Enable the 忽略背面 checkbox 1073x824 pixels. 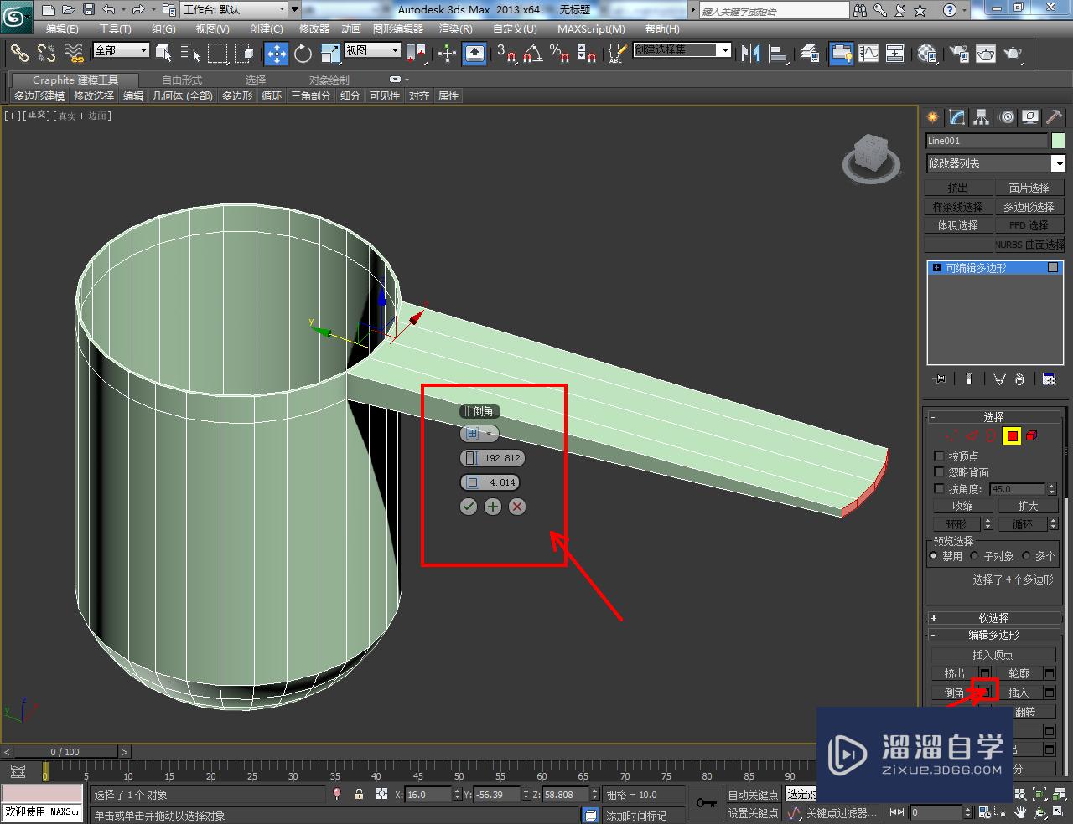pos(939,472)
